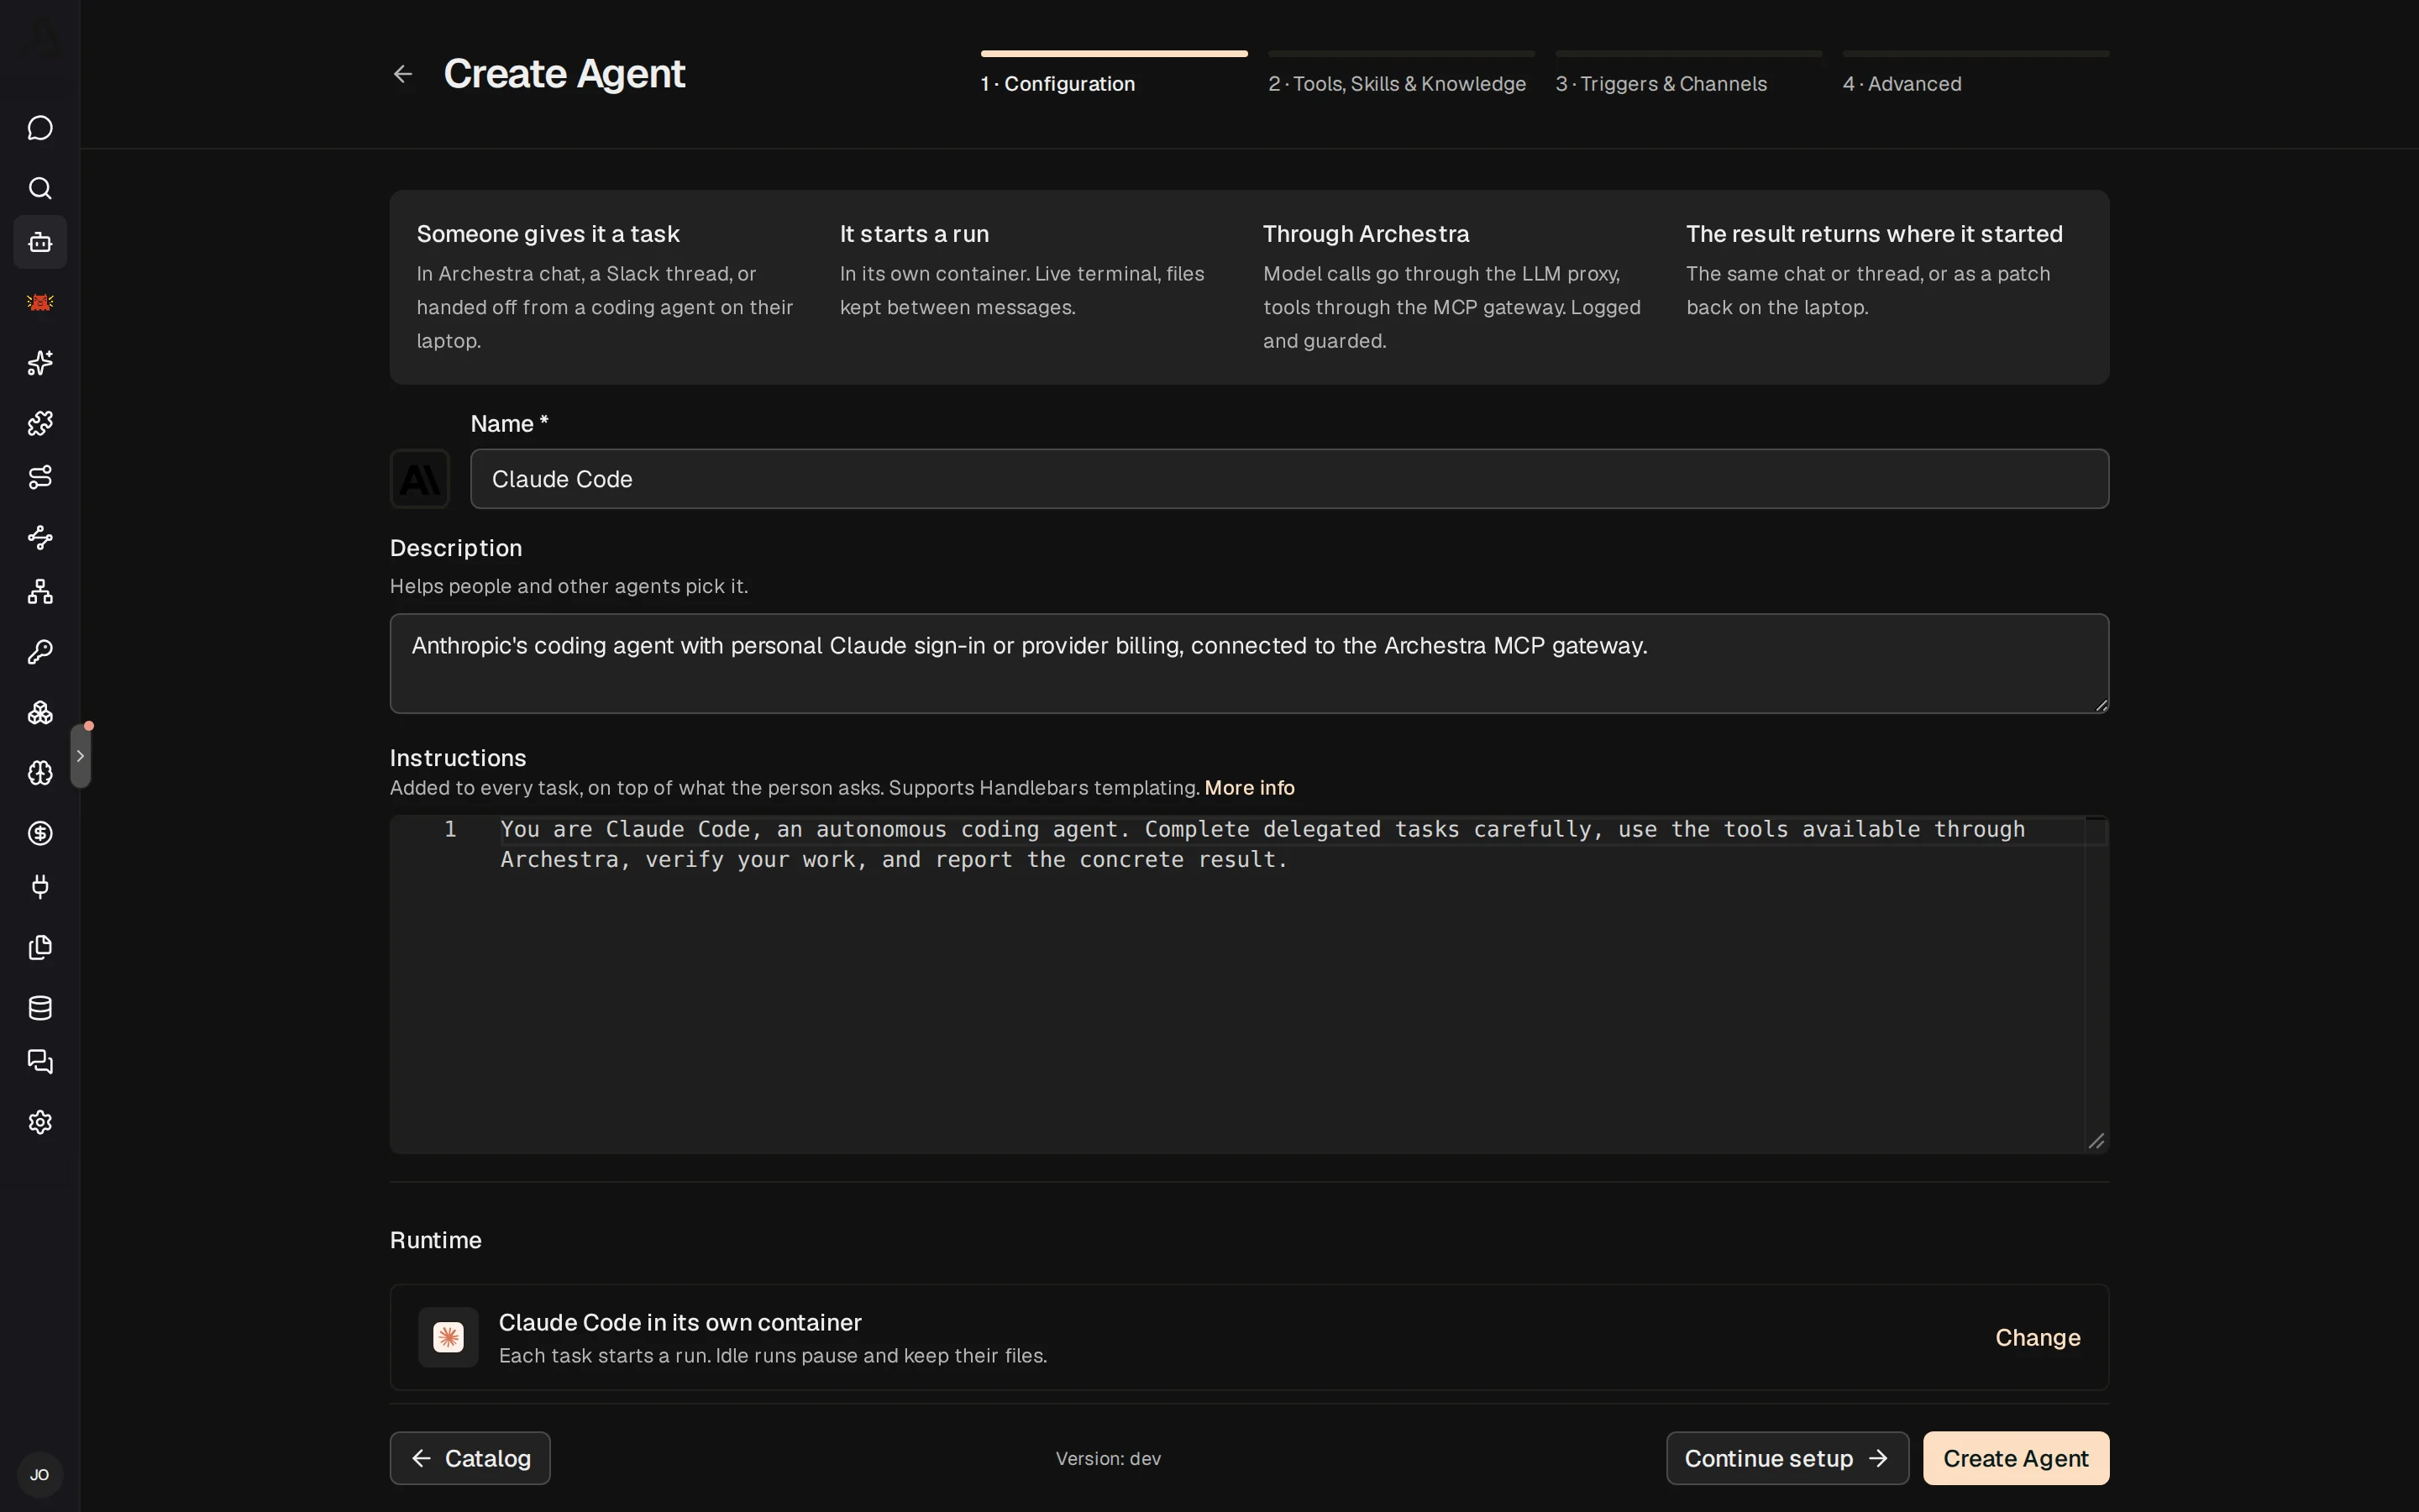Click the Description textarea resize corner
2419x1512 pixels.
(x=2102, y=705)
